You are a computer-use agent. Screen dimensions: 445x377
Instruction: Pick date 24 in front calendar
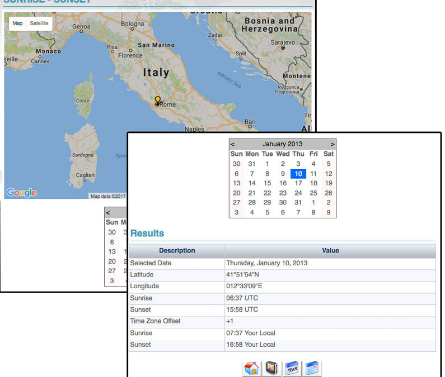tap(298, 193)
